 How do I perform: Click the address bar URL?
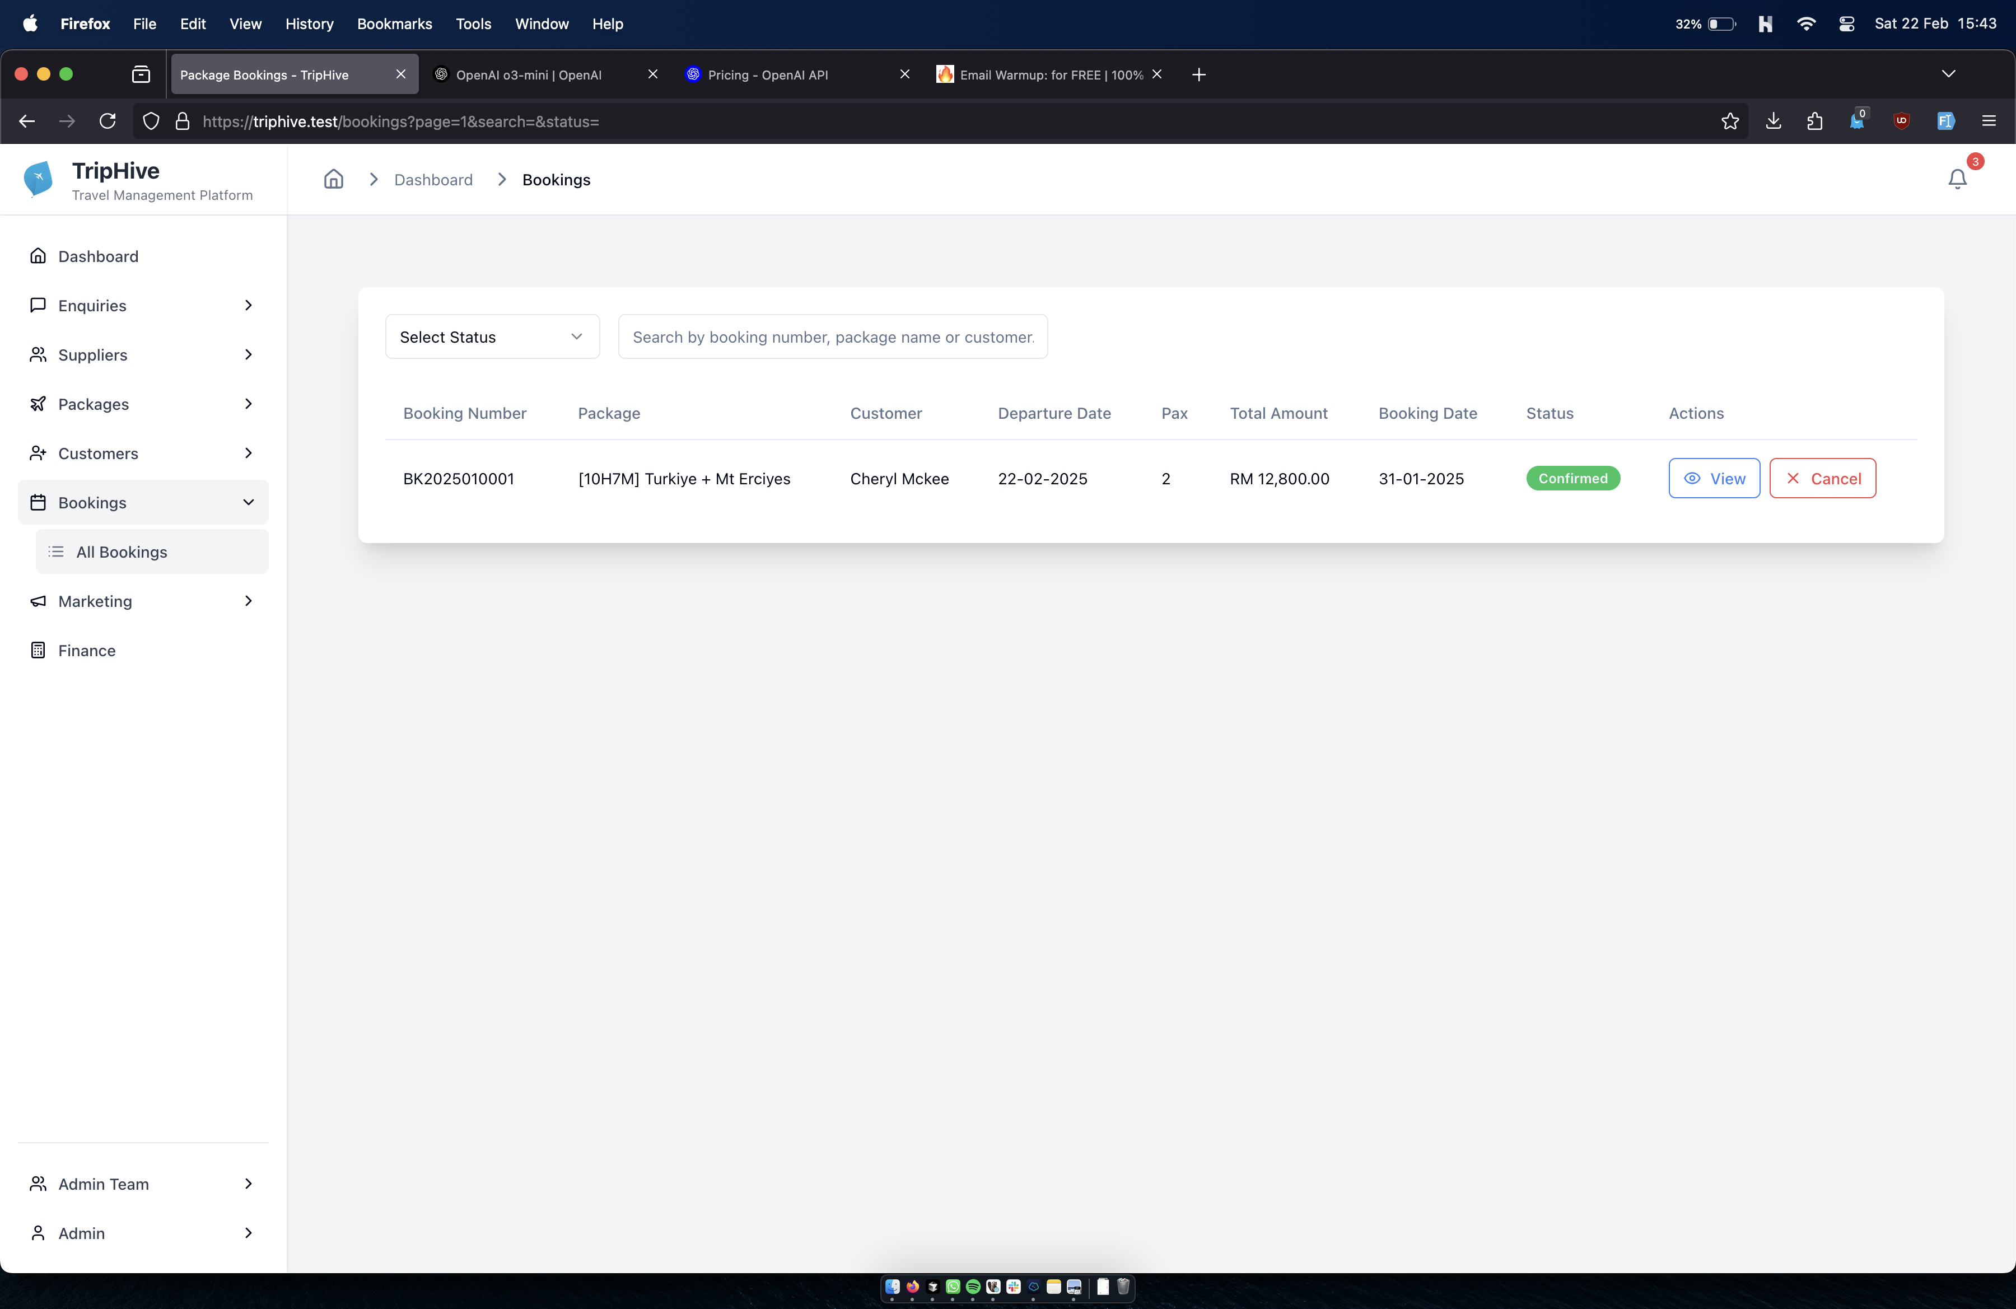click(400, 122)
